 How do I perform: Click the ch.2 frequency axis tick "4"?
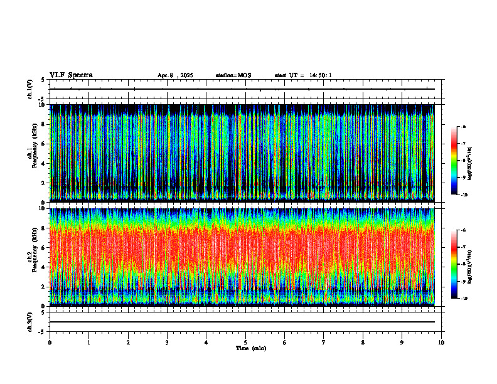[x=44, y=267]
